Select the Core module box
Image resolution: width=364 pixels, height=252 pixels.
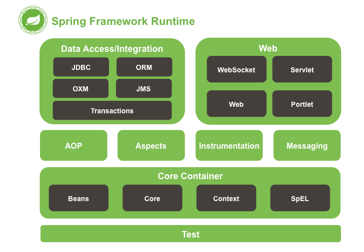click(x=152, y=198)
